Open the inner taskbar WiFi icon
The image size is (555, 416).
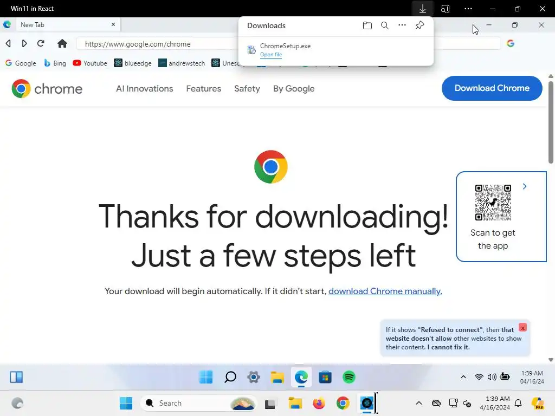(x=479, y=377)
